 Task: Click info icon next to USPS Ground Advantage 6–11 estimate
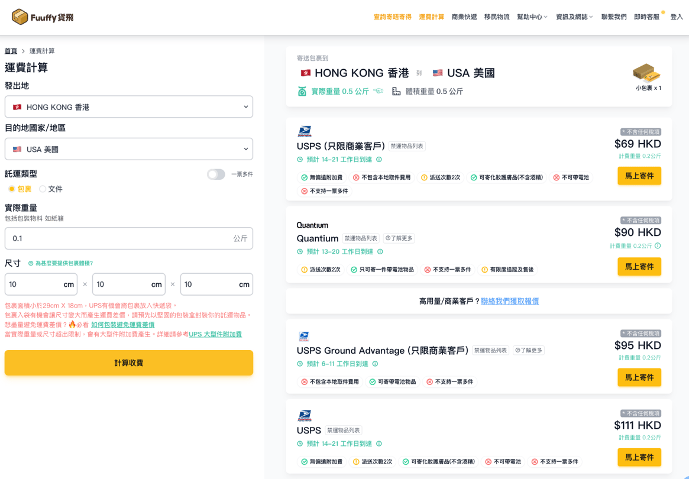click(375, 364)
